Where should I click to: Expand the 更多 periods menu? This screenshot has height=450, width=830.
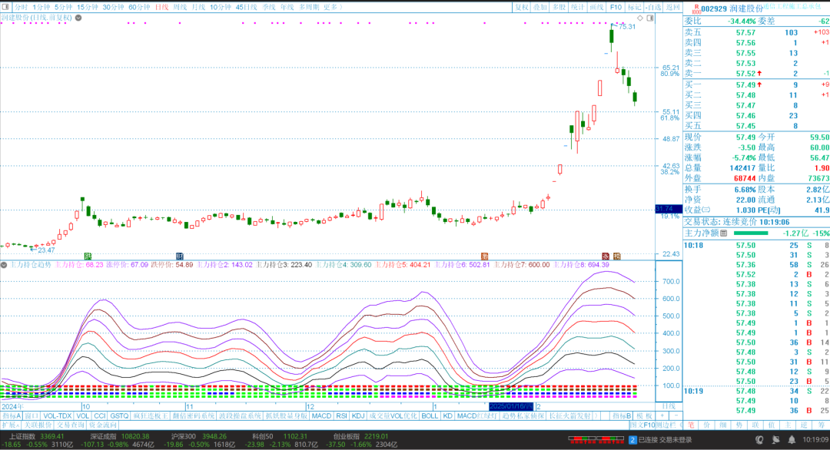point(333,8)
